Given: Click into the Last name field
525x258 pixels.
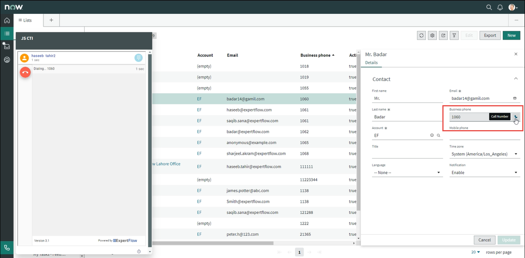Looking at the screenshot, I should [407, 117].
